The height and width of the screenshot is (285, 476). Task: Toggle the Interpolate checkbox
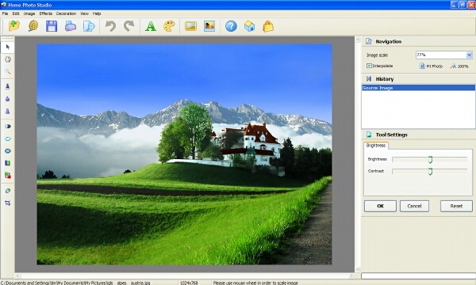click(x=369, y=66)
